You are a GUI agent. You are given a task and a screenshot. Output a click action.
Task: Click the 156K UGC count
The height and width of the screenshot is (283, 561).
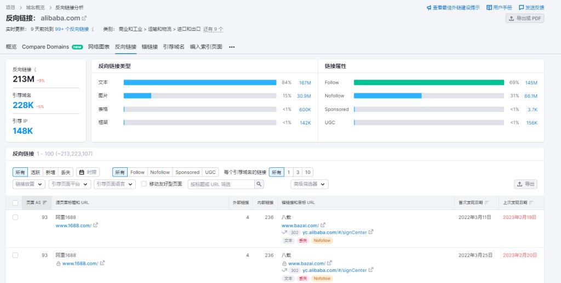point(531,123)
